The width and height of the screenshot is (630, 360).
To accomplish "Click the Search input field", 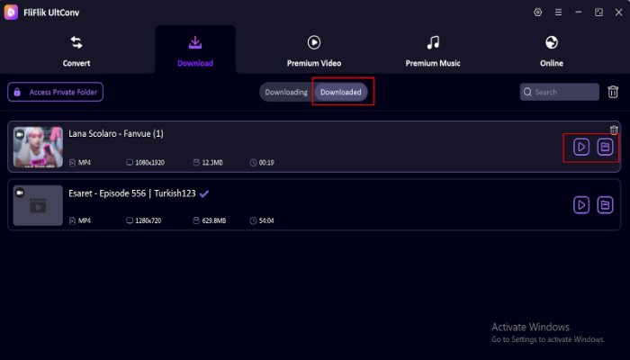I will tap(559, 92).
